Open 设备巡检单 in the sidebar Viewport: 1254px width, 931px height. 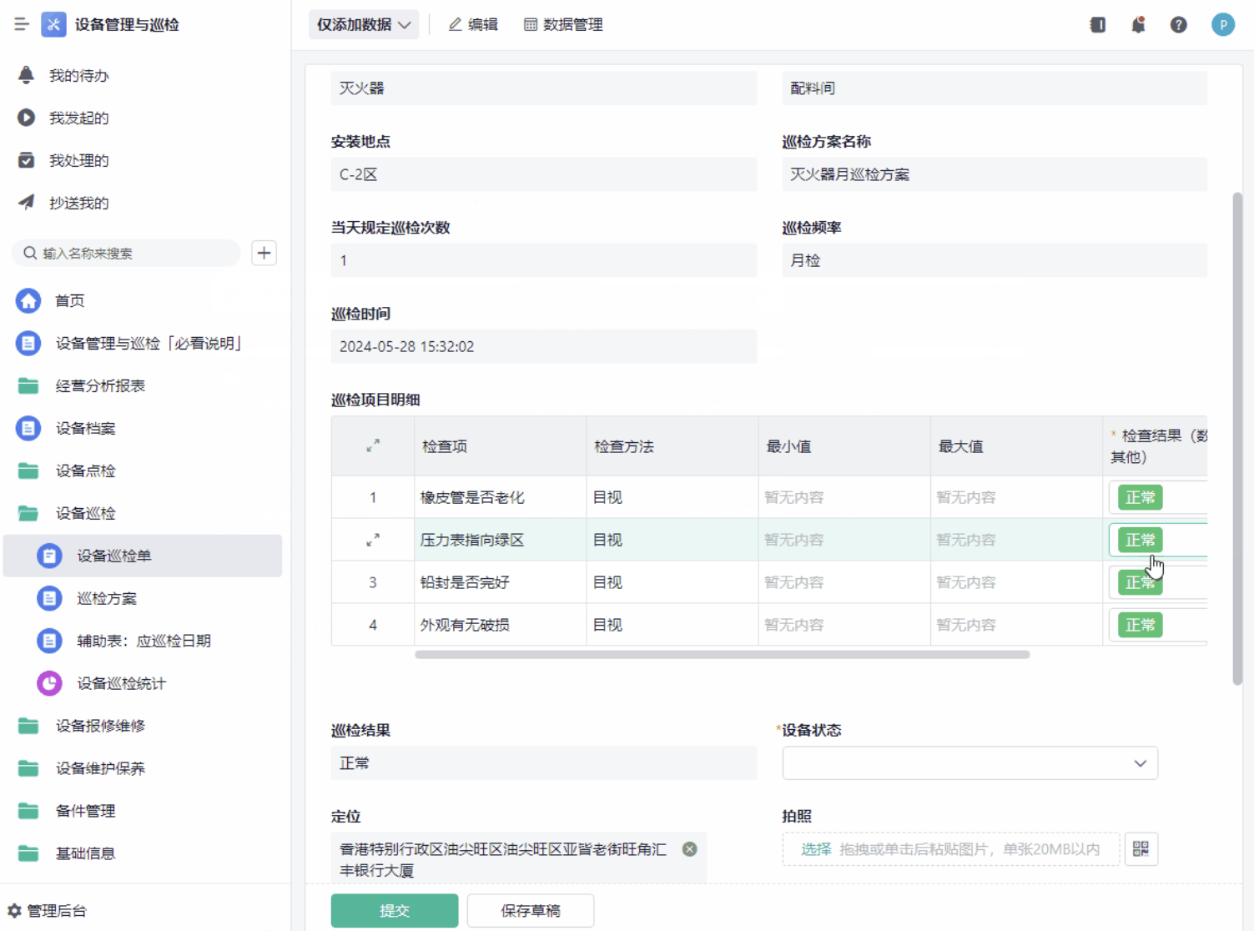[x=143, y=556]
